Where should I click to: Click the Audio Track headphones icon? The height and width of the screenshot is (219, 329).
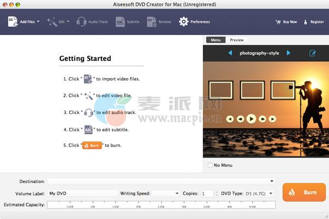click(x=81, y=21)
